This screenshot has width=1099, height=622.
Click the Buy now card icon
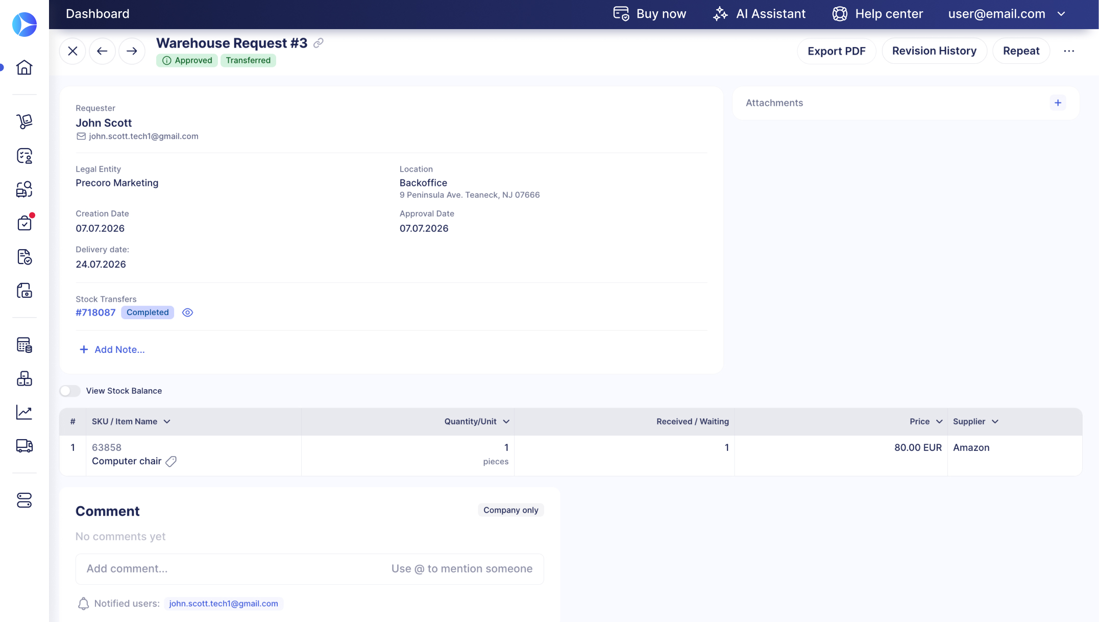tap(621, 14)
